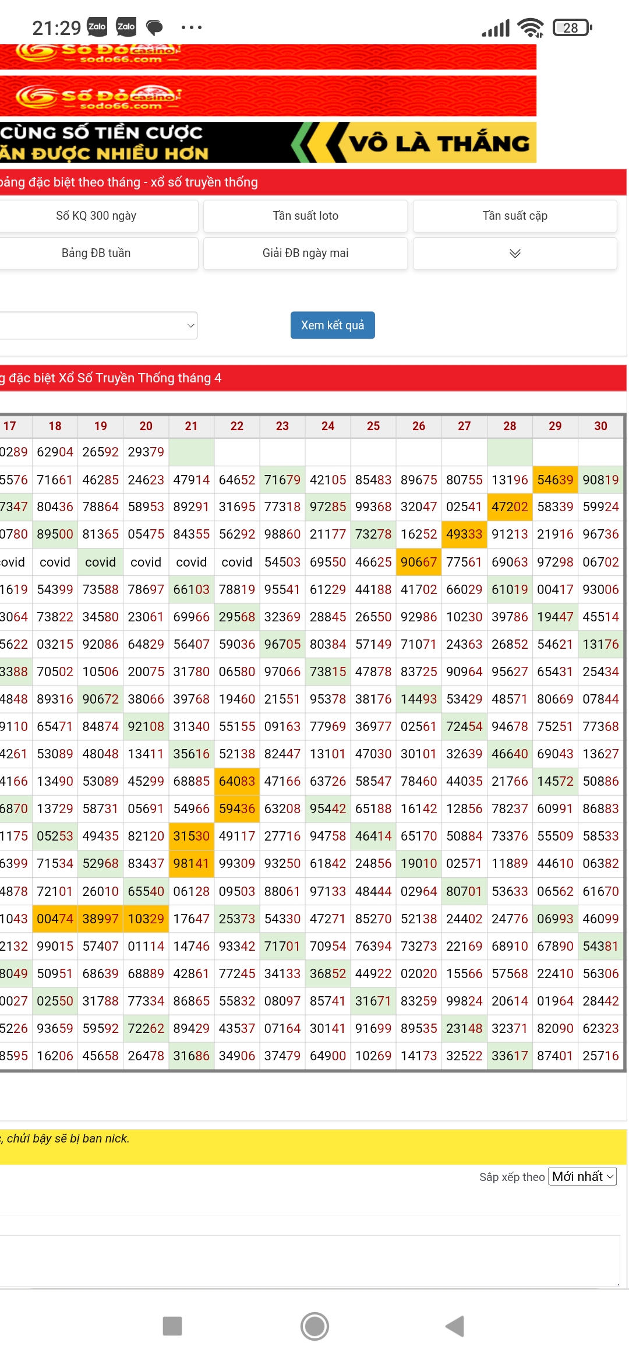Viewport: 629px width, 1364px height.
Task: Tap the battery status icon
Action: [x=572, y=27]
